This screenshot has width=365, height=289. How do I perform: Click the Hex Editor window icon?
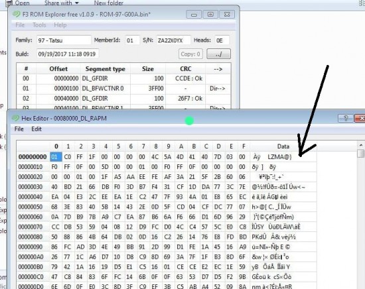click(15, 118)
